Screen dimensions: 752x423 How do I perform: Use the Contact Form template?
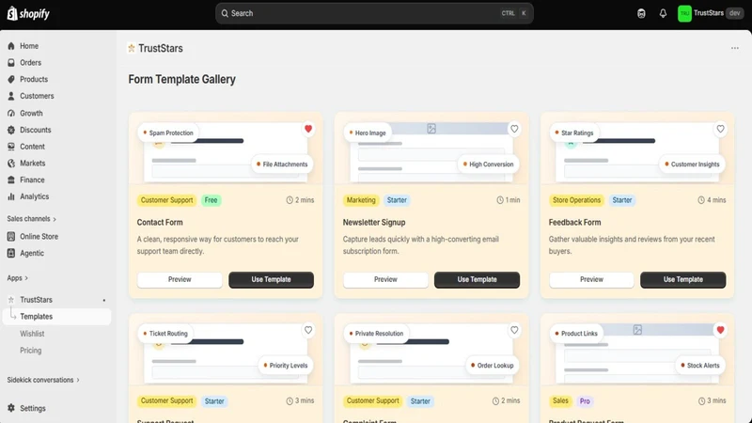pos(271,279)
